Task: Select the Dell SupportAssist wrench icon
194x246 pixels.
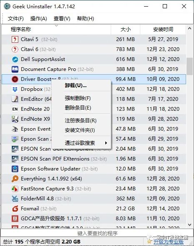Action: 15,59
